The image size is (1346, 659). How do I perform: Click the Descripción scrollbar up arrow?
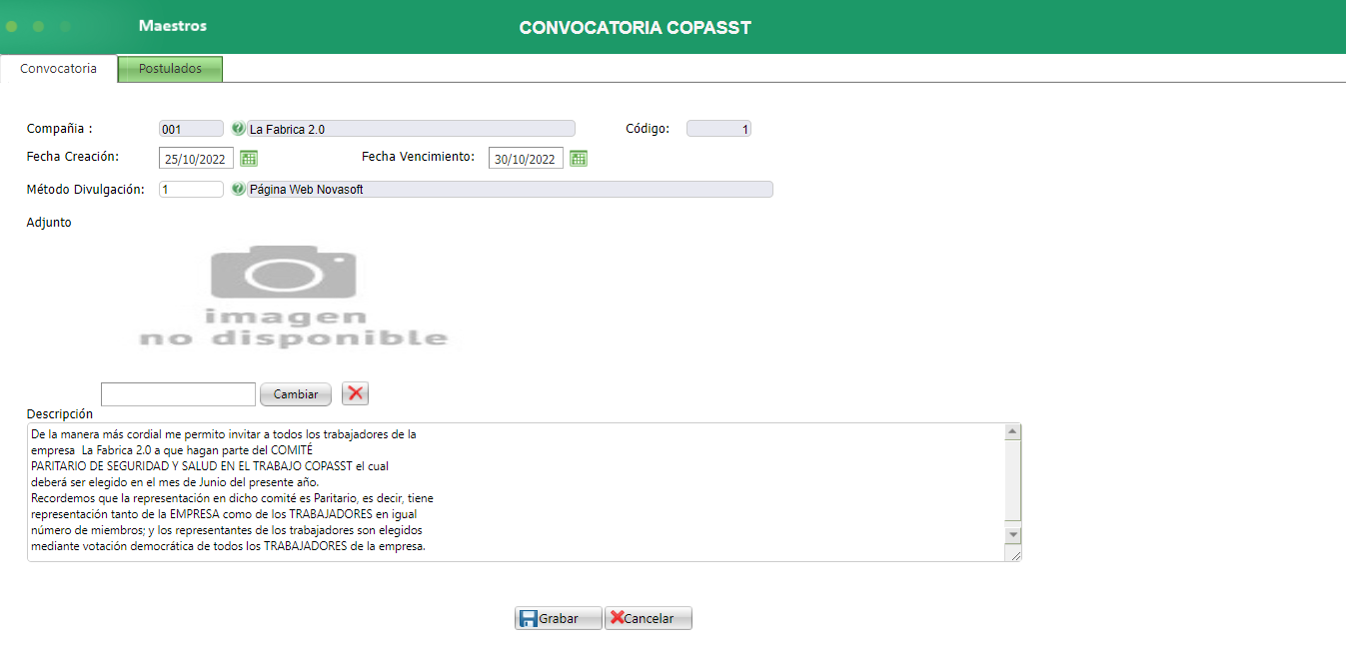1012,432
